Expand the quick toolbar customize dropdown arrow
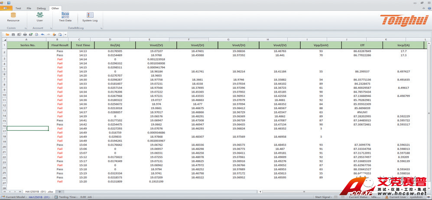The image size is (432, 200). 65,34
